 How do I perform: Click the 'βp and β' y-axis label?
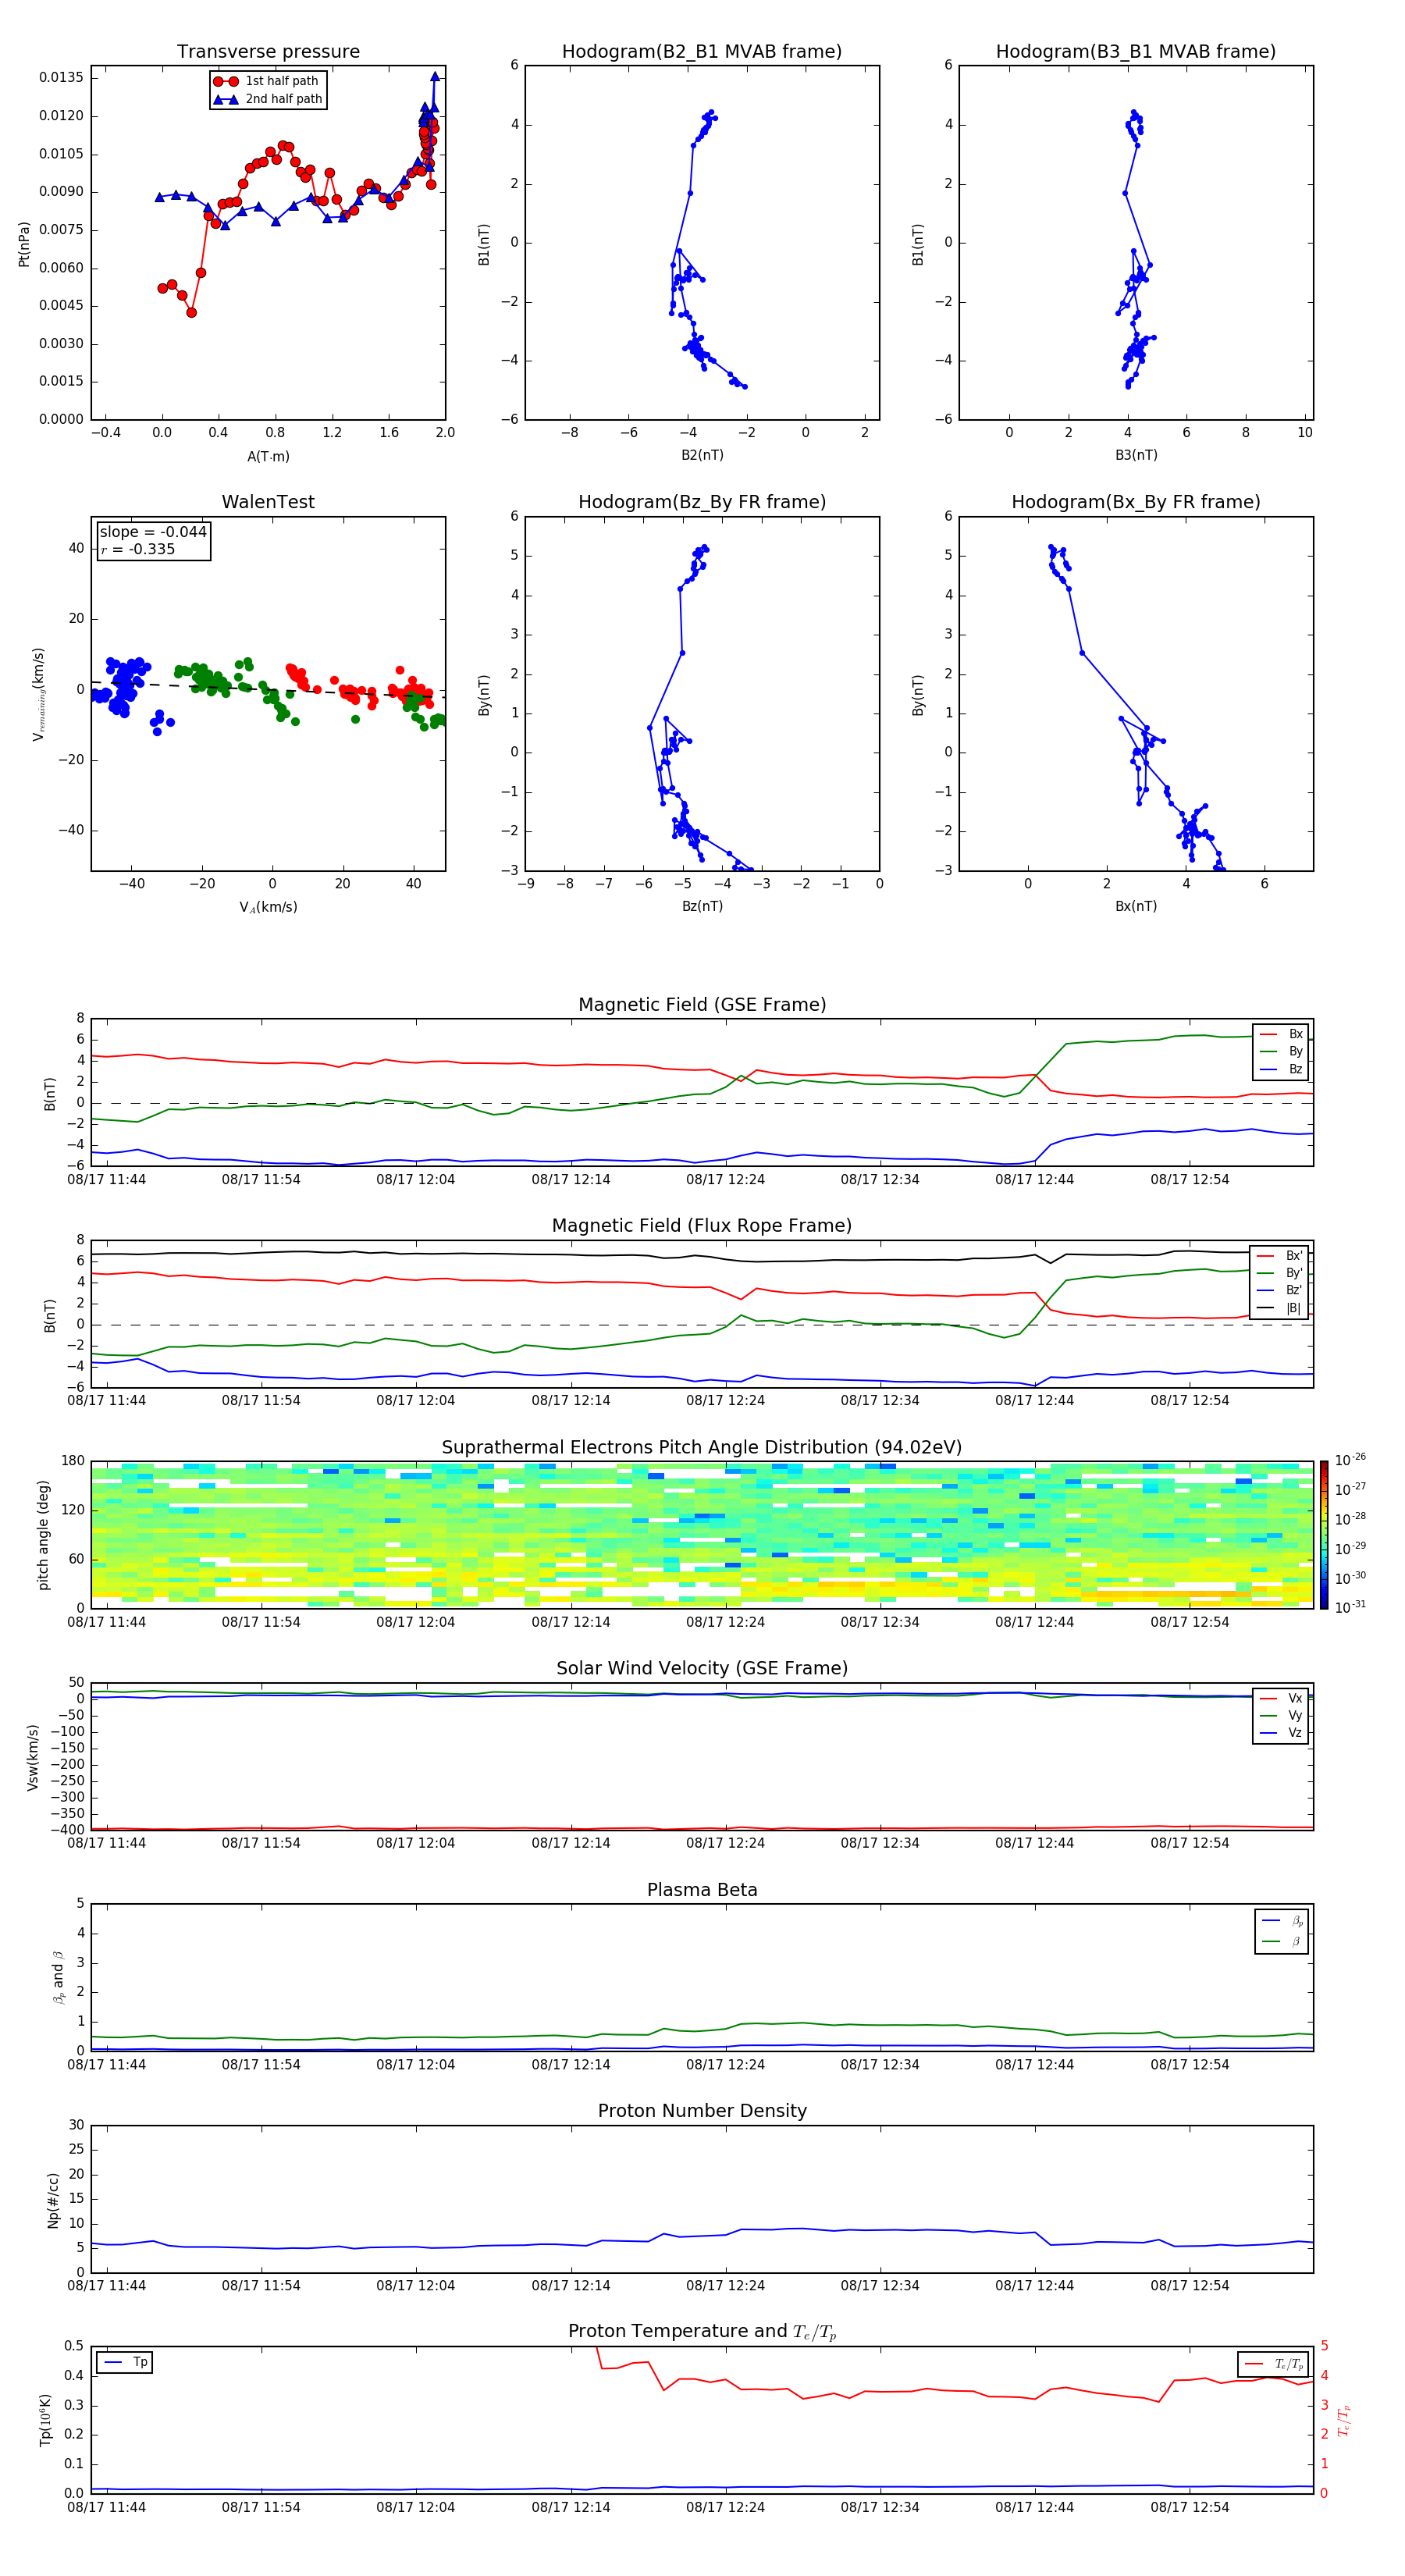58,1977
